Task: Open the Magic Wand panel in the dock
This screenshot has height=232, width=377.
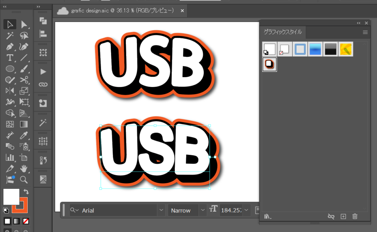Action: [x=43, y=122]
